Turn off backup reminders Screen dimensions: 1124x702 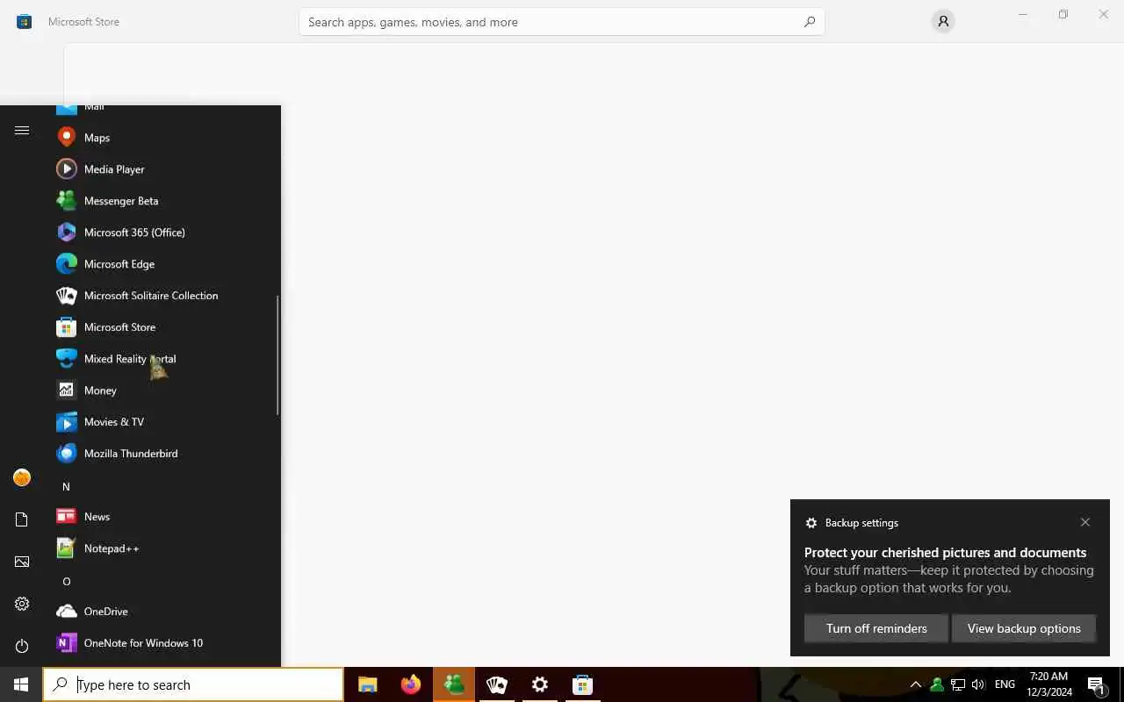pyautogui.click(x=876, y=628)
